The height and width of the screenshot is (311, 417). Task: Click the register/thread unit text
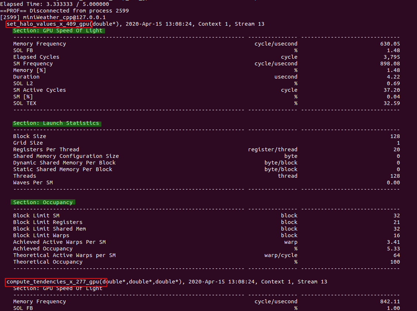[x=273, y=149]
